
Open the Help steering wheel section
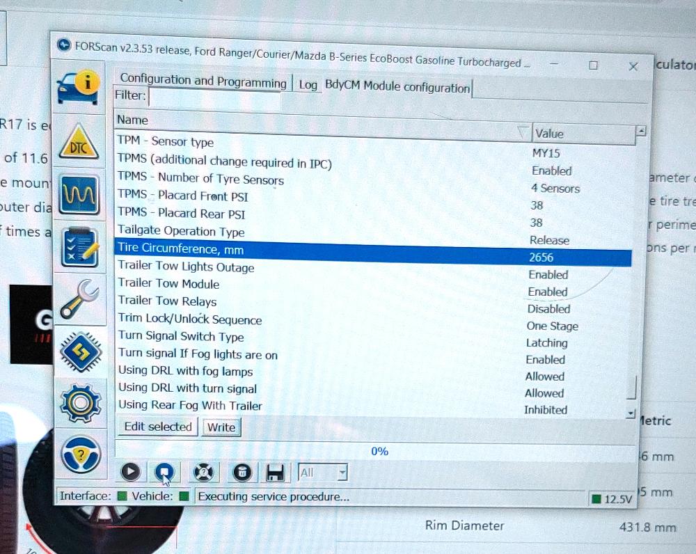[81, 454]
